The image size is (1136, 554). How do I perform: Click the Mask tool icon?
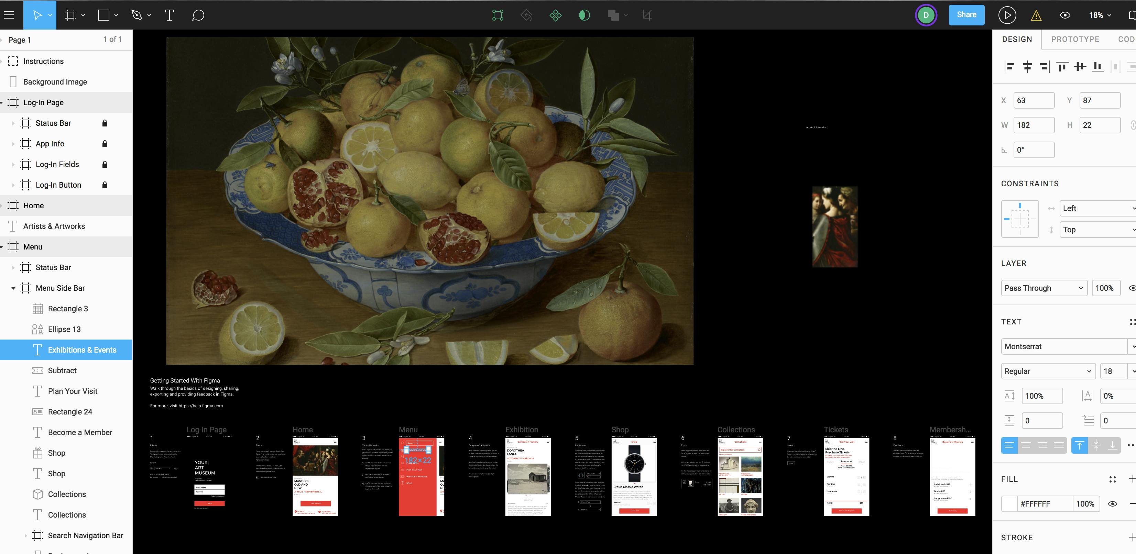[584, 15]
